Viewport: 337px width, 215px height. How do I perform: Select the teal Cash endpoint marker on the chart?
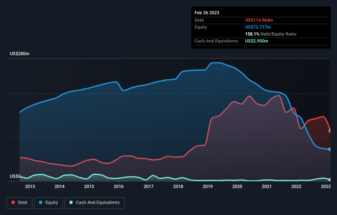[x=330, y=180]
